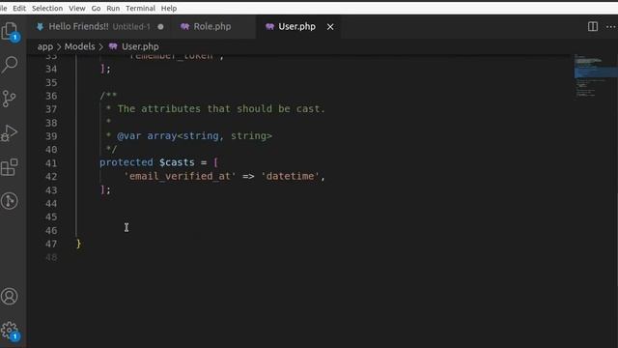This screenshot has width=618, height=348.
Task: Click the PHP file icon in breadcrumb
Action: pyautogui.click(x=113, y=46)
